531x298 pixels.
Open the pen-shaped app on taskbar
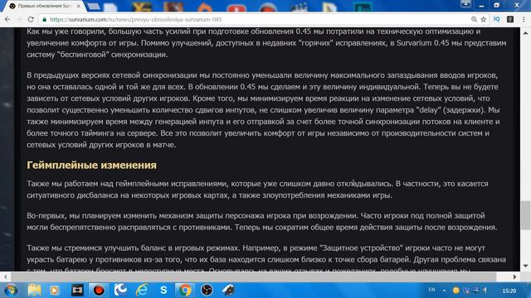coord(228,290)
